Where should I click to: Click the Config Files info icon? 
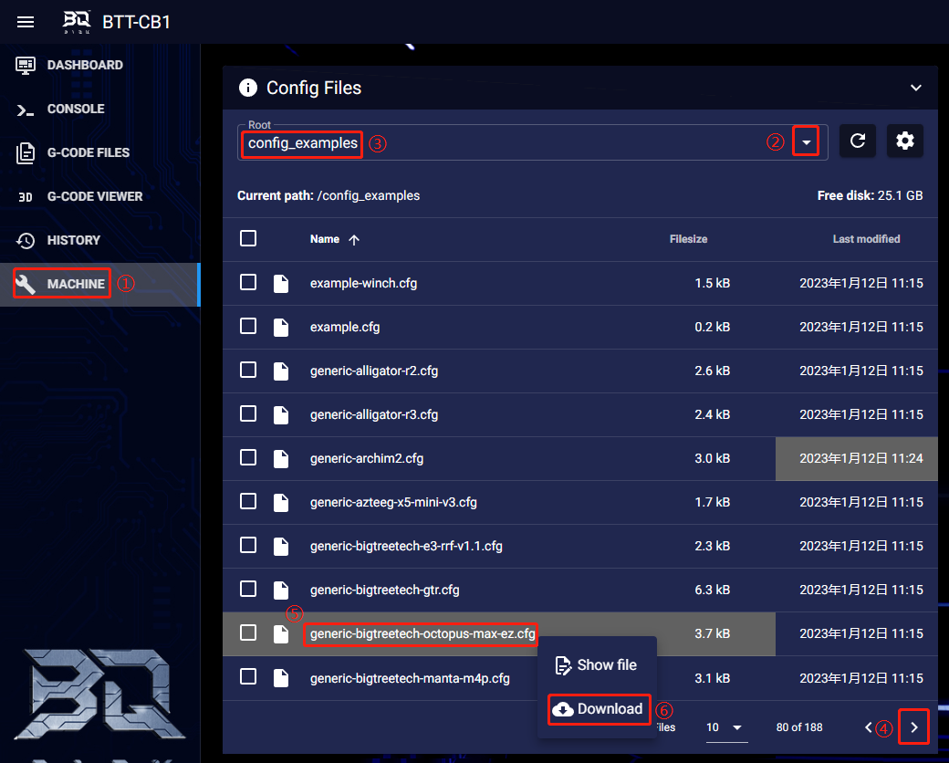247,88
